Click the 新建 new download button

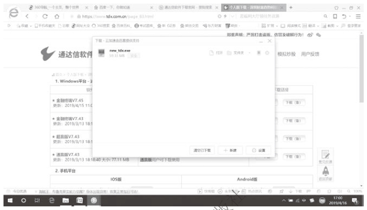tap(230, 150)
